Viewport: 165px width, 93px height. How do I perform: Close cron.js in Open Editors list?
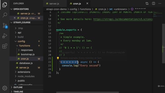15,18
